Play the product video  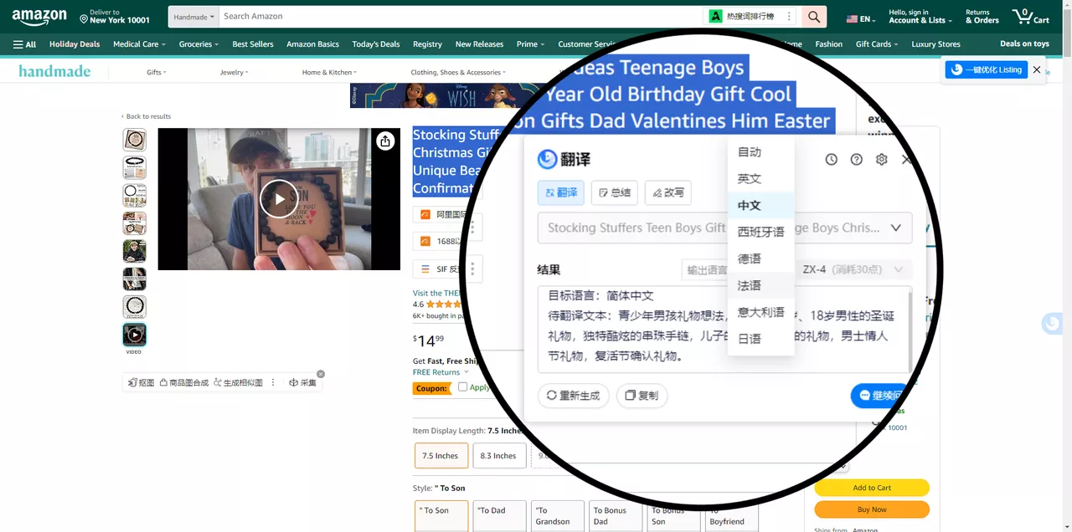(279, 199)
